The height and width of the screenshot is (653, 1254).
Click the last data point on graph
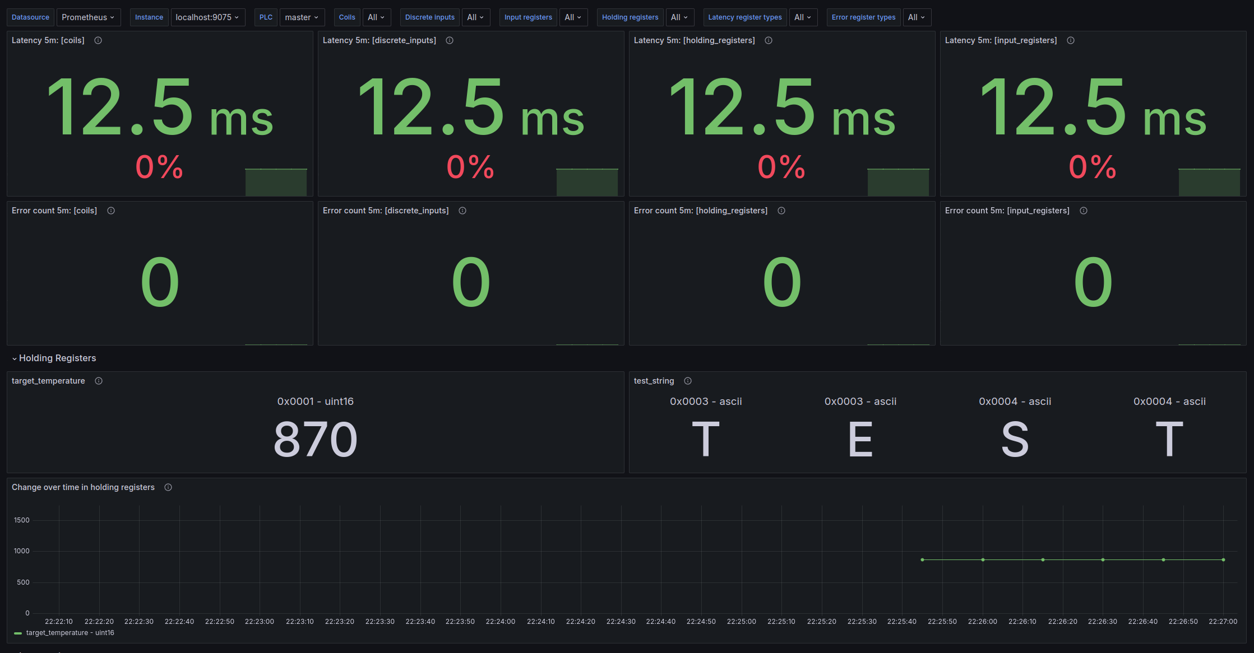coord(1223,559)
